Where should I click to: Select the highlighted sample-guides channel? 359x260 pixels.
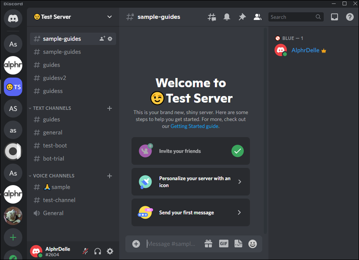pyautogui.click(x=73, y=39)
